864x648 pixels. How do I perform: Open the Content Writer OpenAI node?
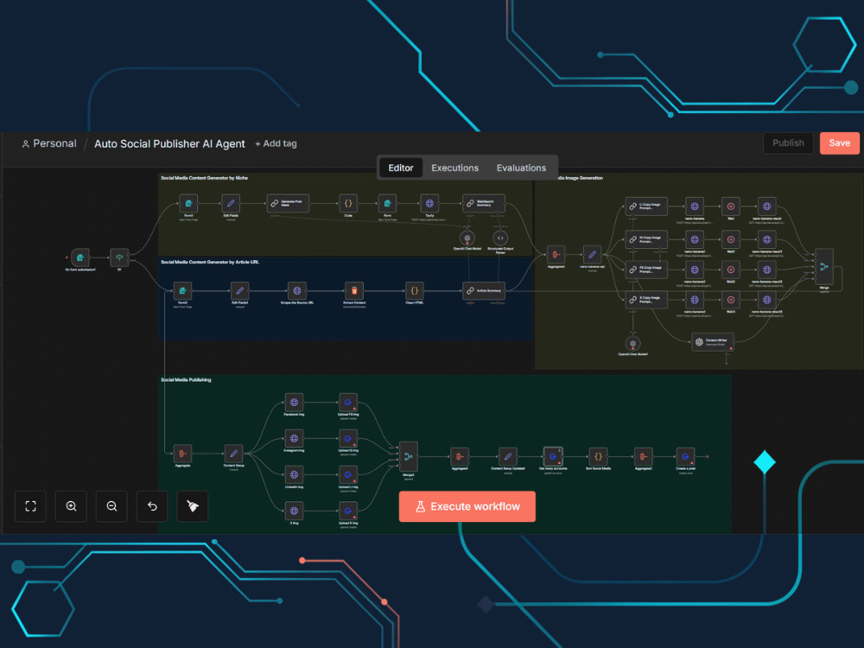click(713, 341)
